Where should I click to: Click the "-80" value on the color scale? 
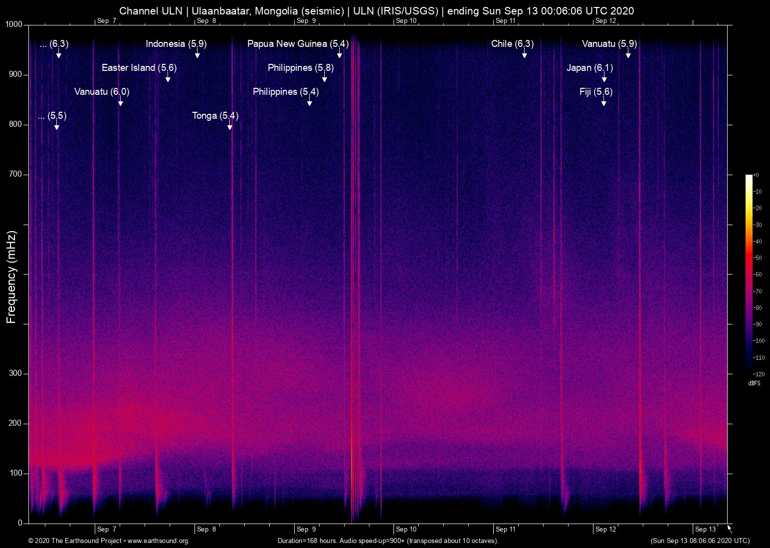tap(758, 307)
